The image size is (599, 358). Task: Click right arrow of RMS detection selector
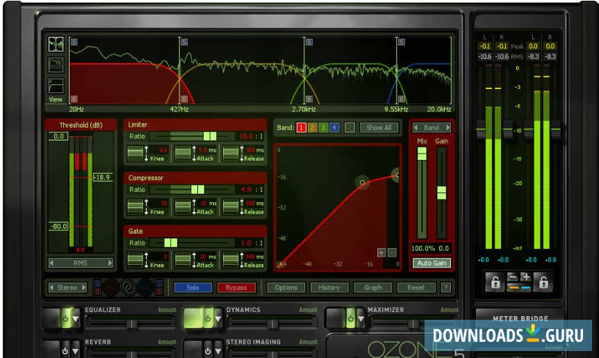click(x=110, y=263)
